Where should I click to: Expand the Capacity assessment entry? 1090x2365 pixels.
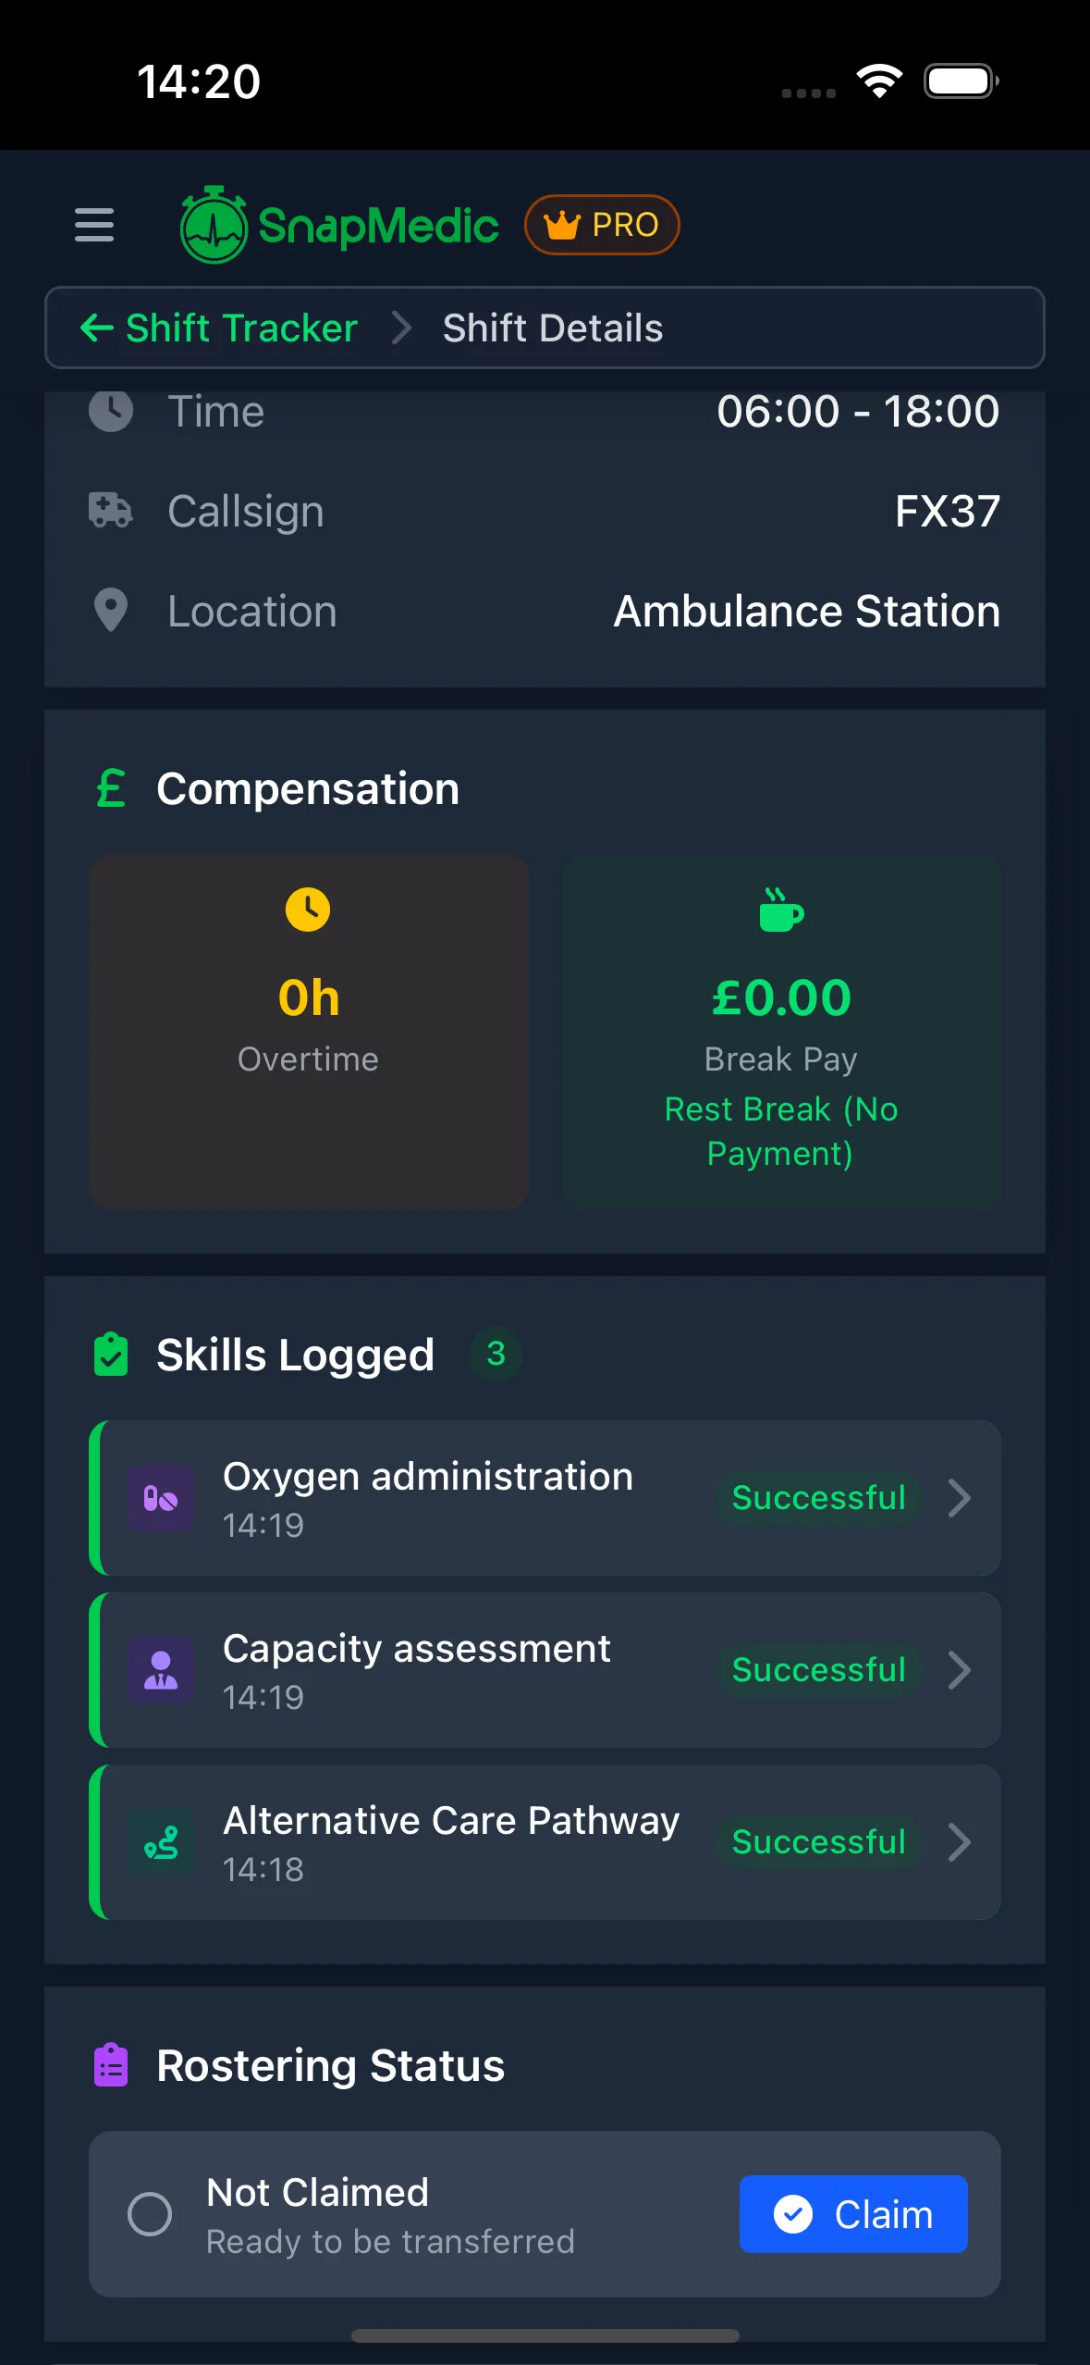coord(961,1669)
